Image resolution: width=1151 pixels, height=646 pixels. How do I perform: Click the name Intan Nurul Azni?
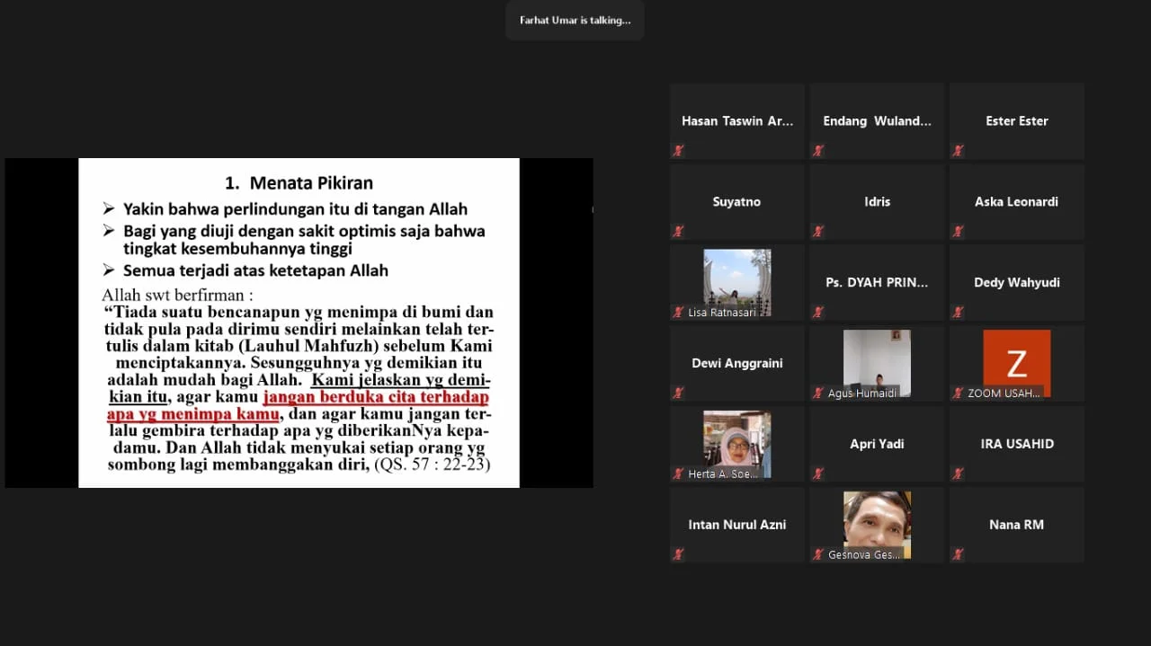pos(737,525)
